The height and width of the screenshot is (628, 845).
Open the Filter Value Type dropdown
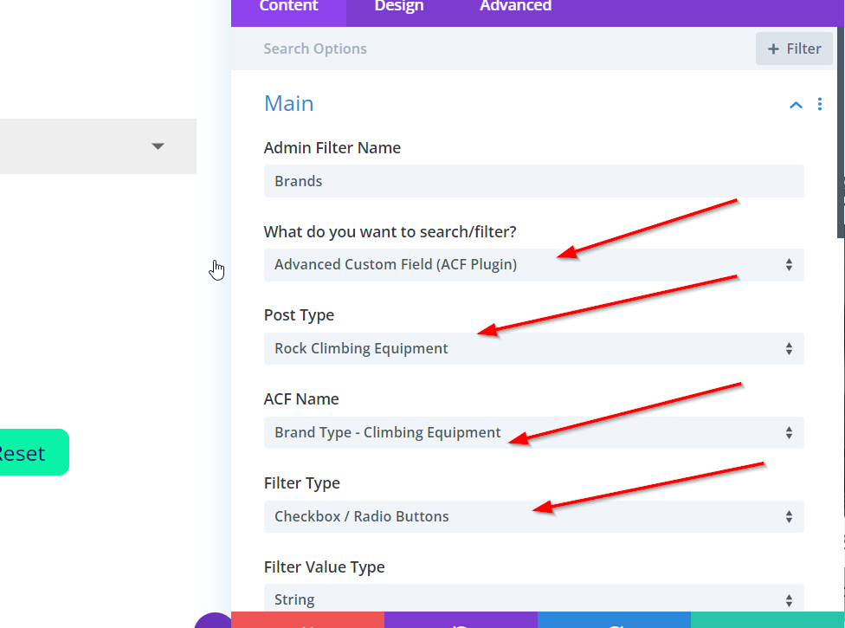coord(533,600)
